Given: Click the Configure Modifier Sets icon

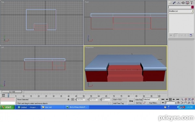Looking at the screenshot, I should 191,35.
